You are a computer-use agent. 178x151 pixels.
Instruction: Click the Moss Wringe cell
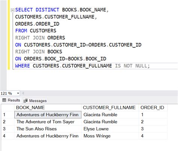tap(110, 136)
